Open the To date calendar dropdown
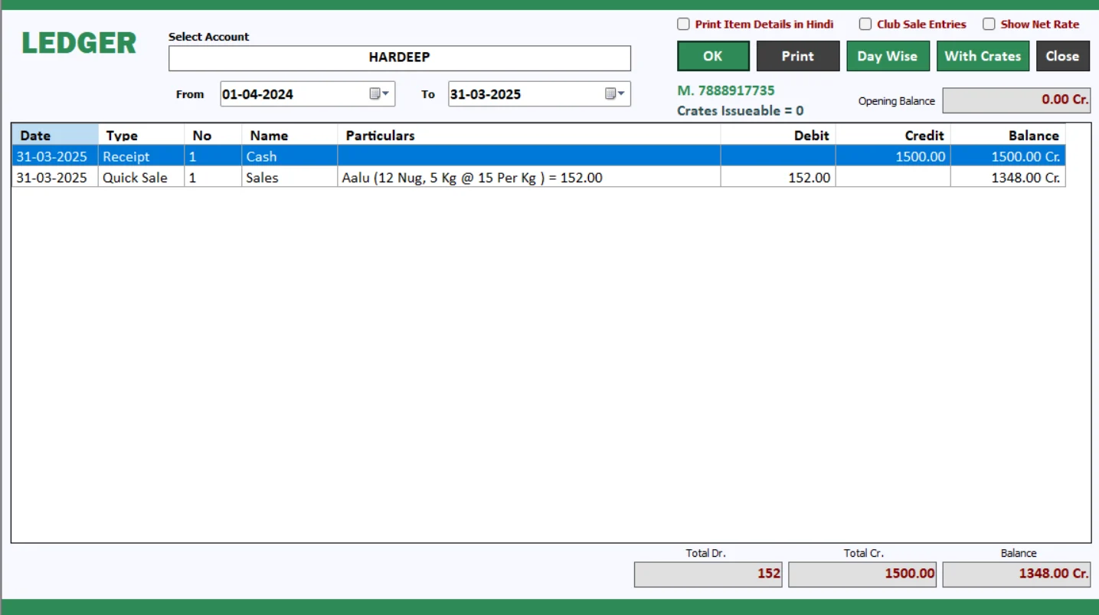 pyautogui.click(x=615, y=93)
